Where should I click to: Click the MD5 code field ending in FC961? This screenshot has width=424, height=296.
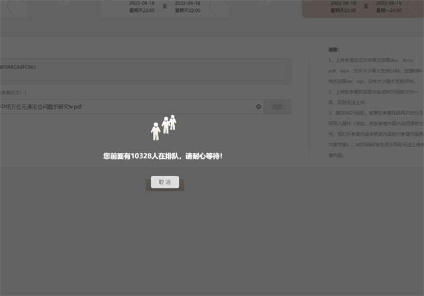click(132, 68)
